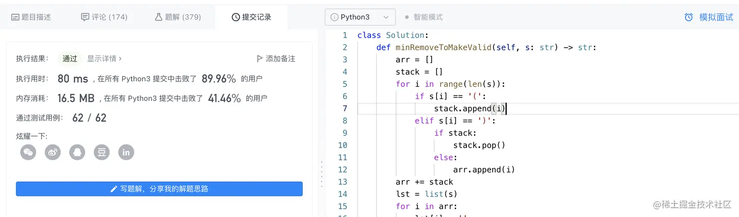
Task: Expand 显示详情 for execution result
Action: coord(104,59)
